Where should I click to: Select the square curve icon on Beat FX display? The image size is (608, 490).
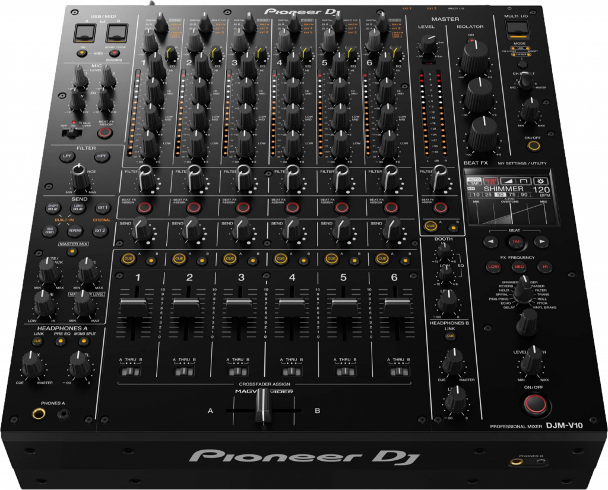(524, 181)
